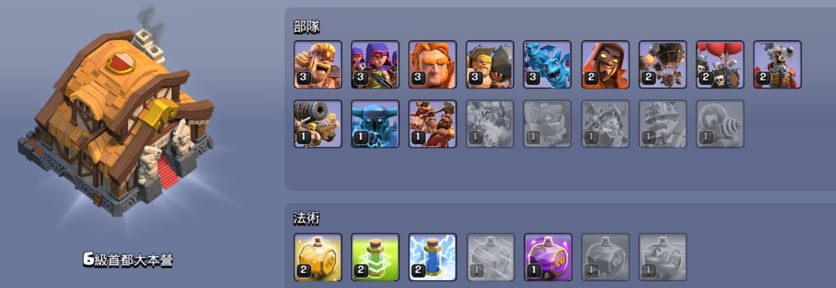
Task: Choose the Skeleton Barrels troop icon
Action: (720, 65)
